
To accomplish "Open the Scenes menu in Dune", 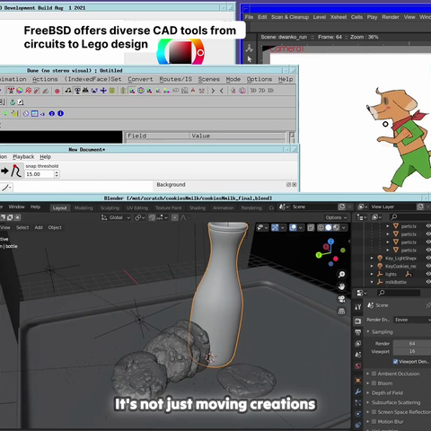I will (x=208, y=79).
